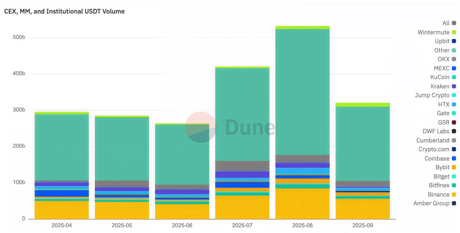Click the HTX legend label
Image resolution: width=460 pixels, height=233 pixels.
[444, 104]
